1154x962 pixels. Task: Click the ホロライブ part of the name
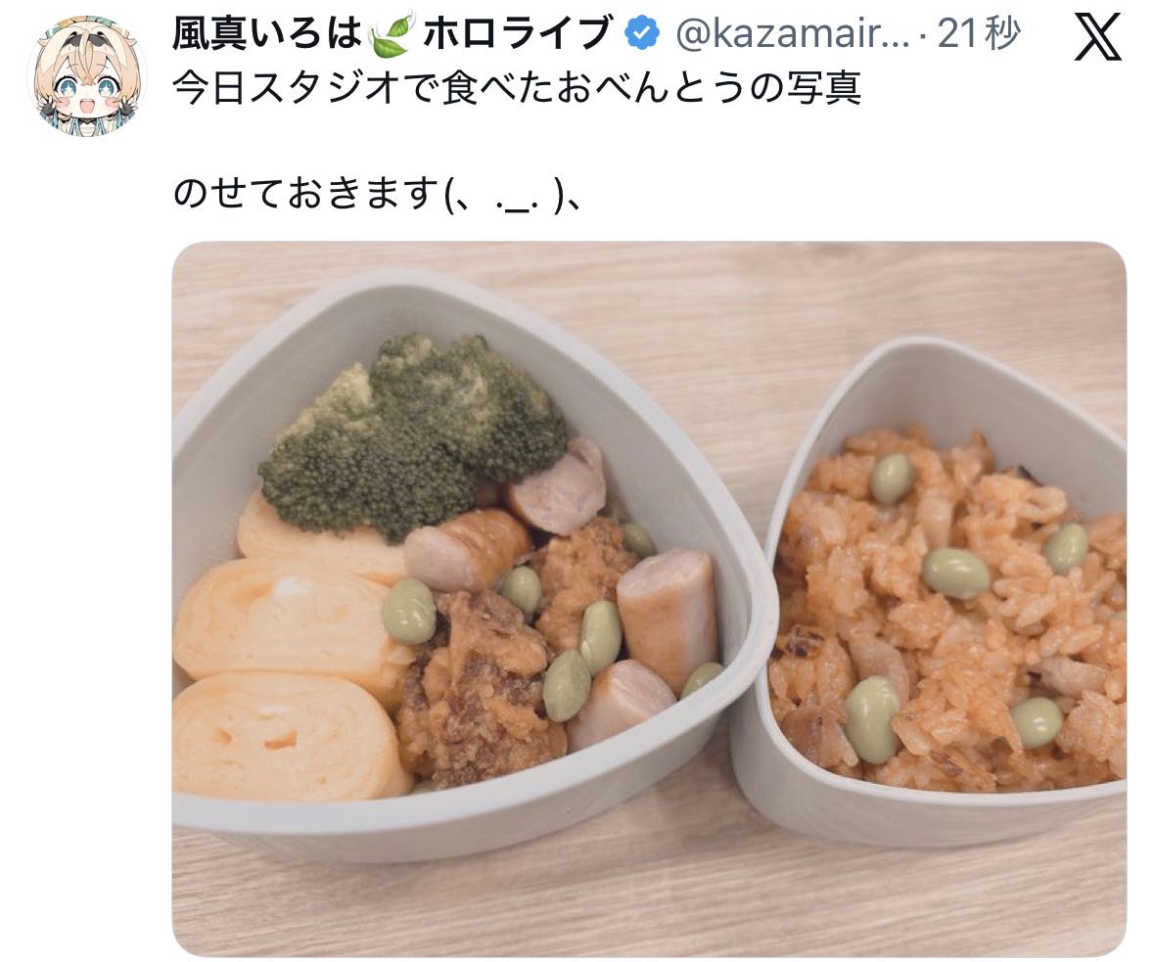point(516,34)
